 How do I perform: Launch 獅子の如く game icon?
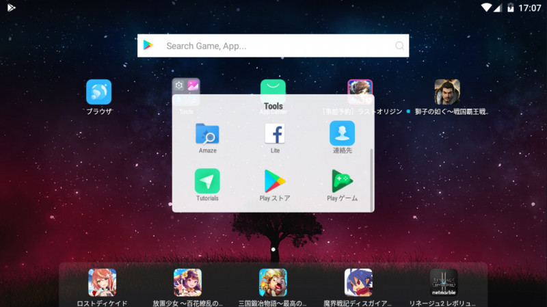(x=447, y=92)
